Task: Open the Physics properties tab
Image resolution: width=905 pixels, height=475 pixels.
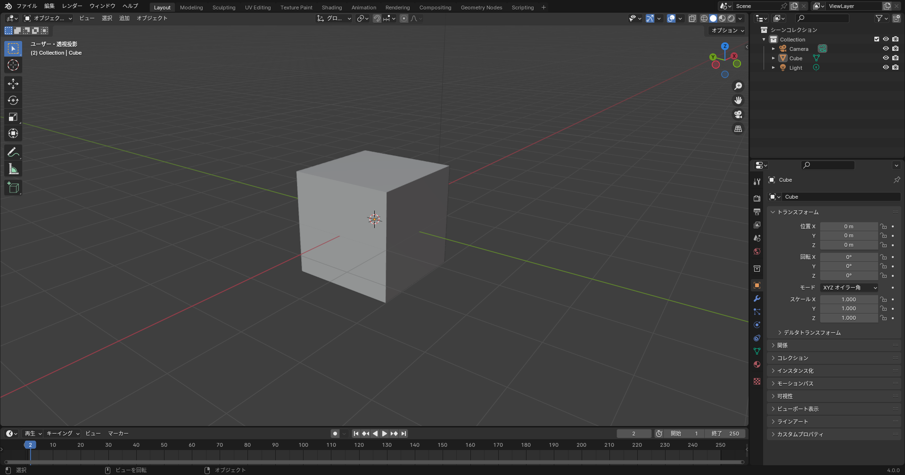Action: point(757,325)
